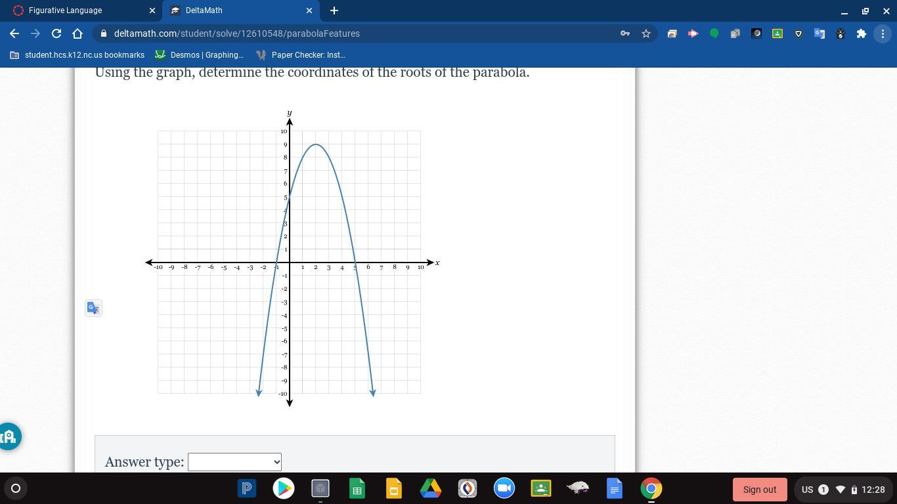Click the parabola vertex on the graph
This screenshot has height=504, width=897.
pos(316,144)
